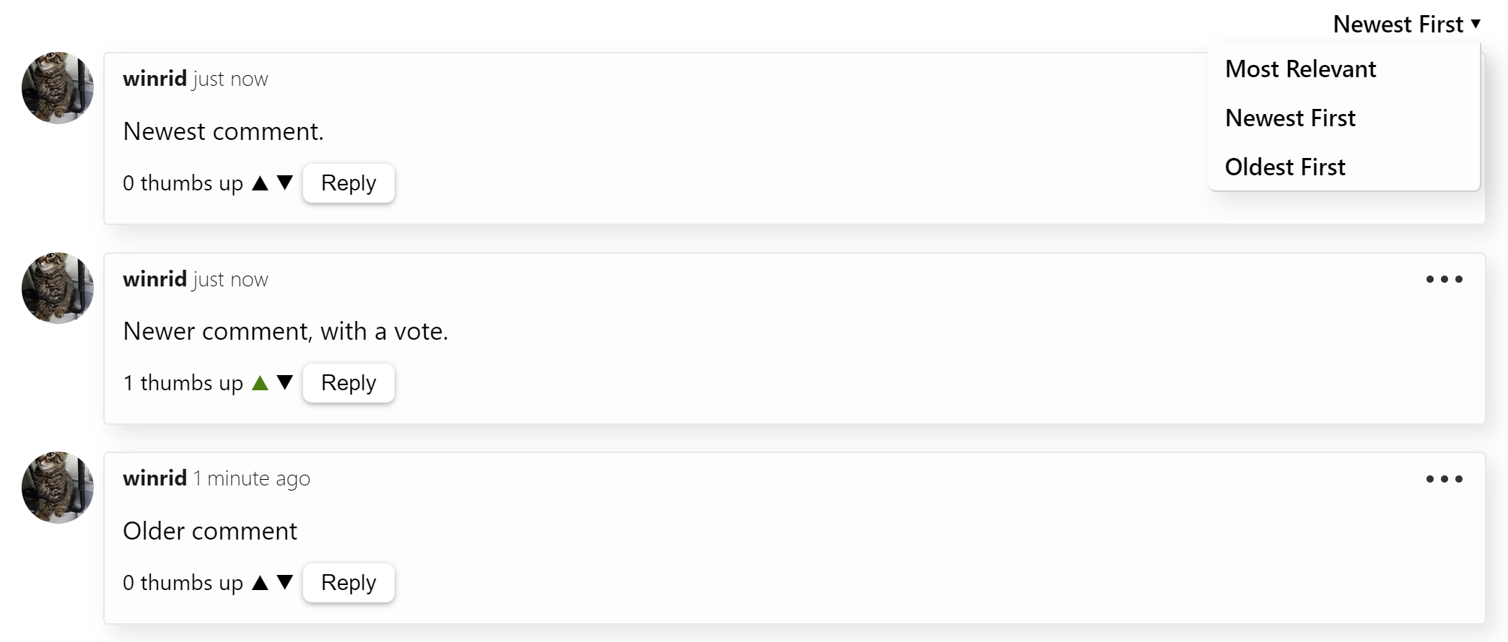The image size is (1508, 642).
Task: Click winrid avatar beside newest comment
Action: click(x=58, y=88)
